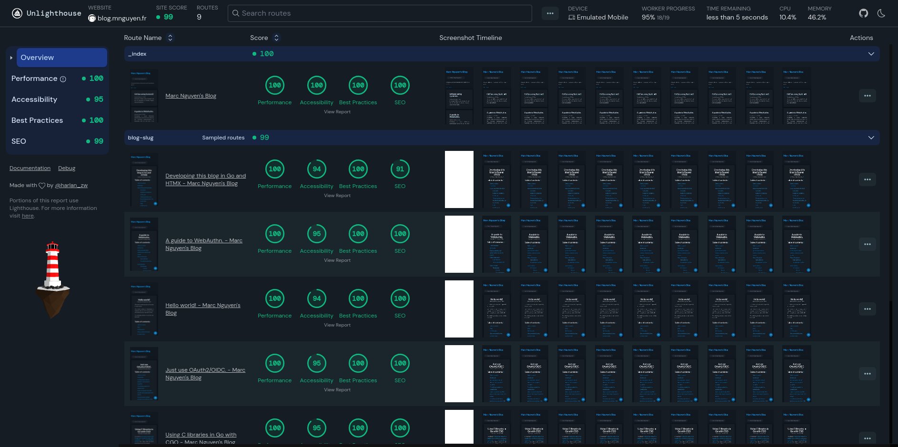898x447 pixels.
Task: Open actions menu for WebAuthn guide row
Action: (868, 244)
